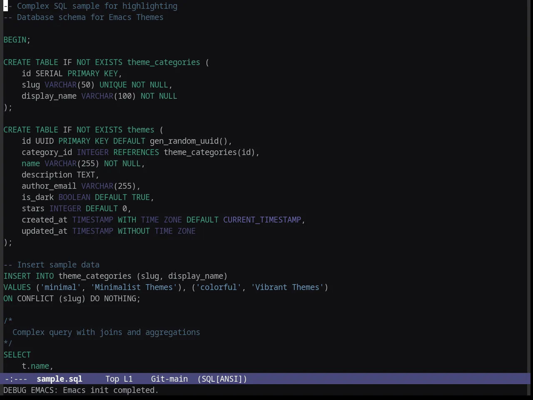Click UUID type on themes id line

pyautogui.click(x=45, y=141)
